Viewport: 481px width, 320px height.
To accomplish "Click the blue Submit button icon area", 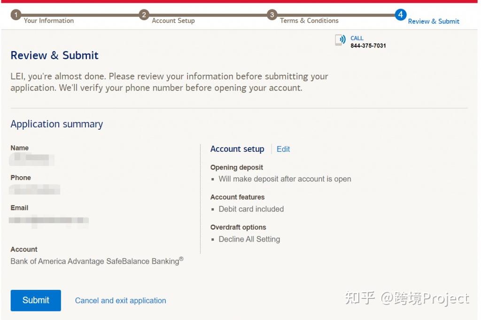I will click(35, 300).
